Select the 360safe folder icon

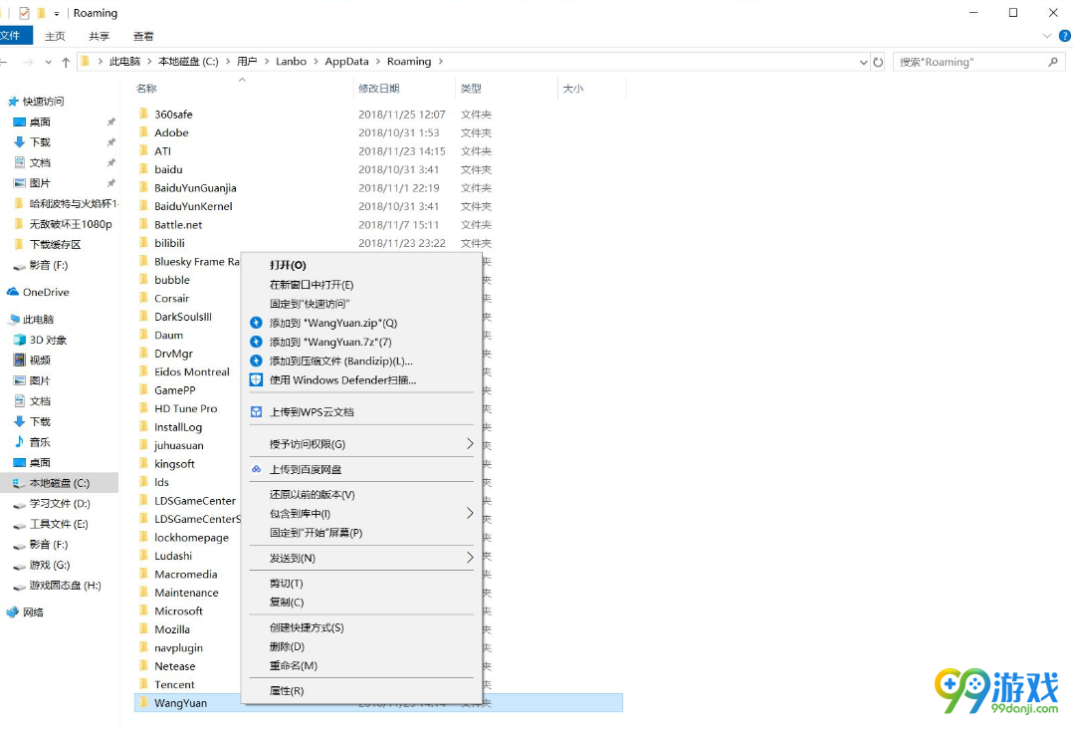click(143, 114)
